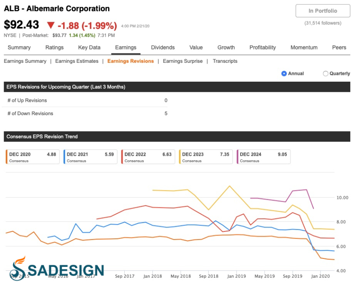The image size is (358, 285).
Task: Select the Earnings tab
Action: (x=126, y=47)
